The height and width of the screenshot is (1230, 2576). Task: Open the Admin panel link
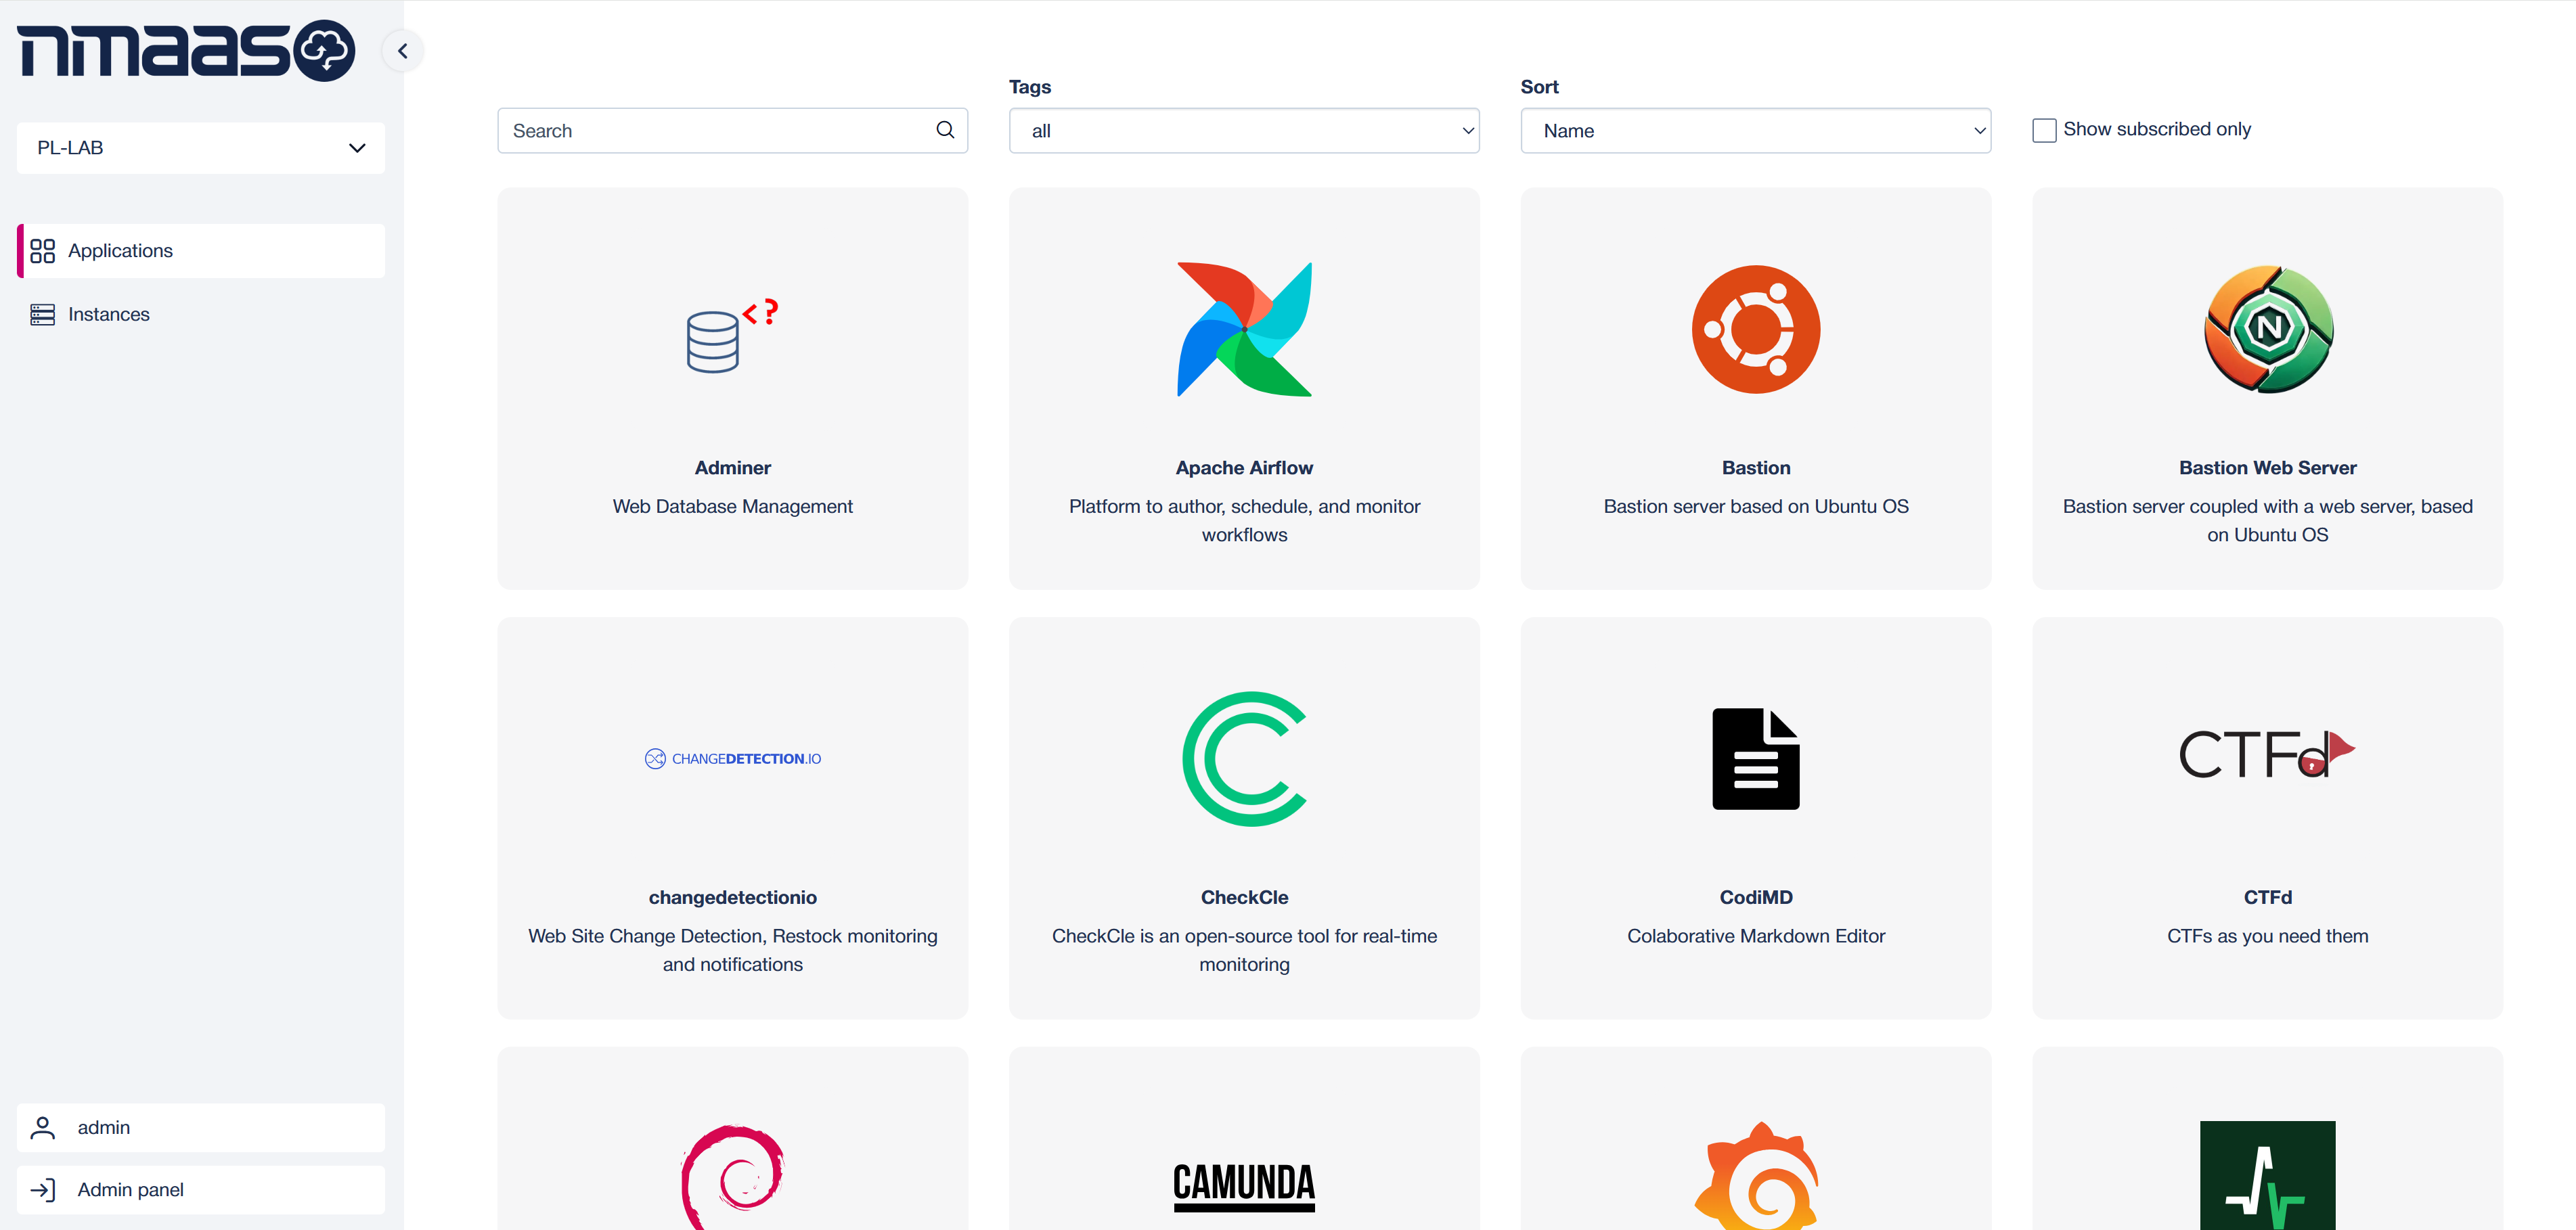tap(201, 1190)
